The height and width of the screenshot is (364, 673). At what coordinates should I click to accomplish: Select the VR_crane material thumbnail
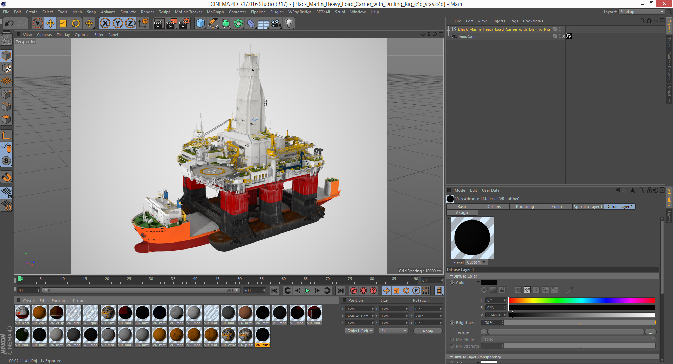39,313
